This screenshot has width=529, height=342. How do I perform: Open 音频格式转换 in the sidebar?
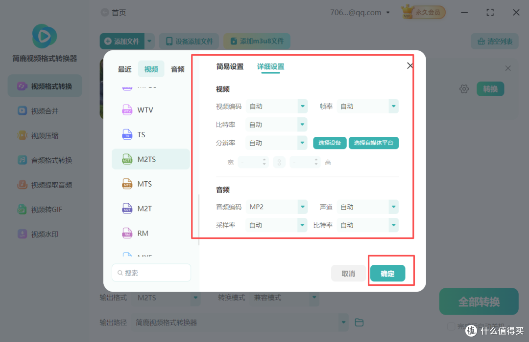tap(45, 160)
